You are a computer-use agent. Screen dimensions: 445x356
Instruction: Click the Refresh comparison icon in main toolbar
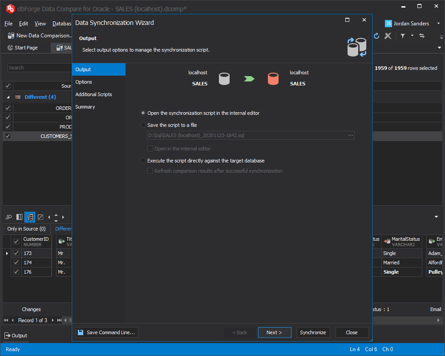[376, 36]
